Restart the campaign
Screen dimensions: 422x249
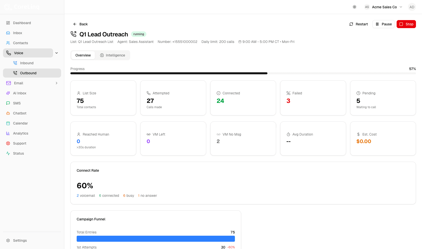358,24
